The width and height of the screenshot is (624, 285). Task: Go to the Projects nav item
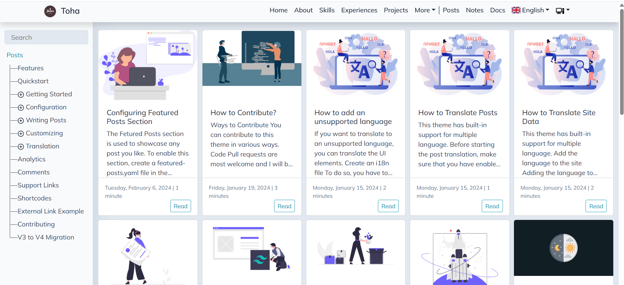pos(395,10)
